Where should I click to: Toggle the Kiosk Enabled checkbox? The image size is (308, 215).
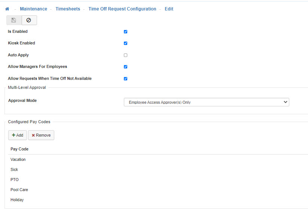(126, 43)
